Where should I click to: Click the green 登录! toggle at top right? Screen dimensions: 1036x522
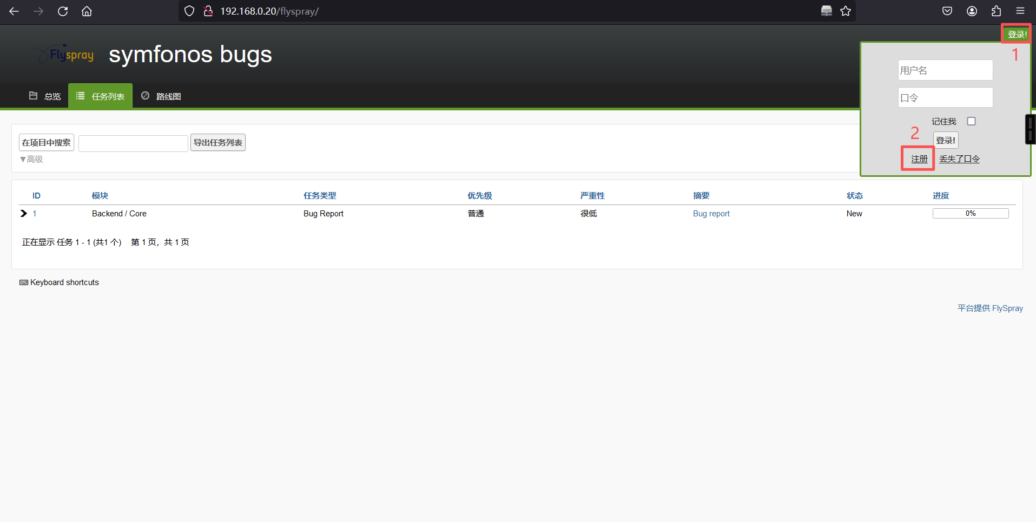coord(1017,34)
